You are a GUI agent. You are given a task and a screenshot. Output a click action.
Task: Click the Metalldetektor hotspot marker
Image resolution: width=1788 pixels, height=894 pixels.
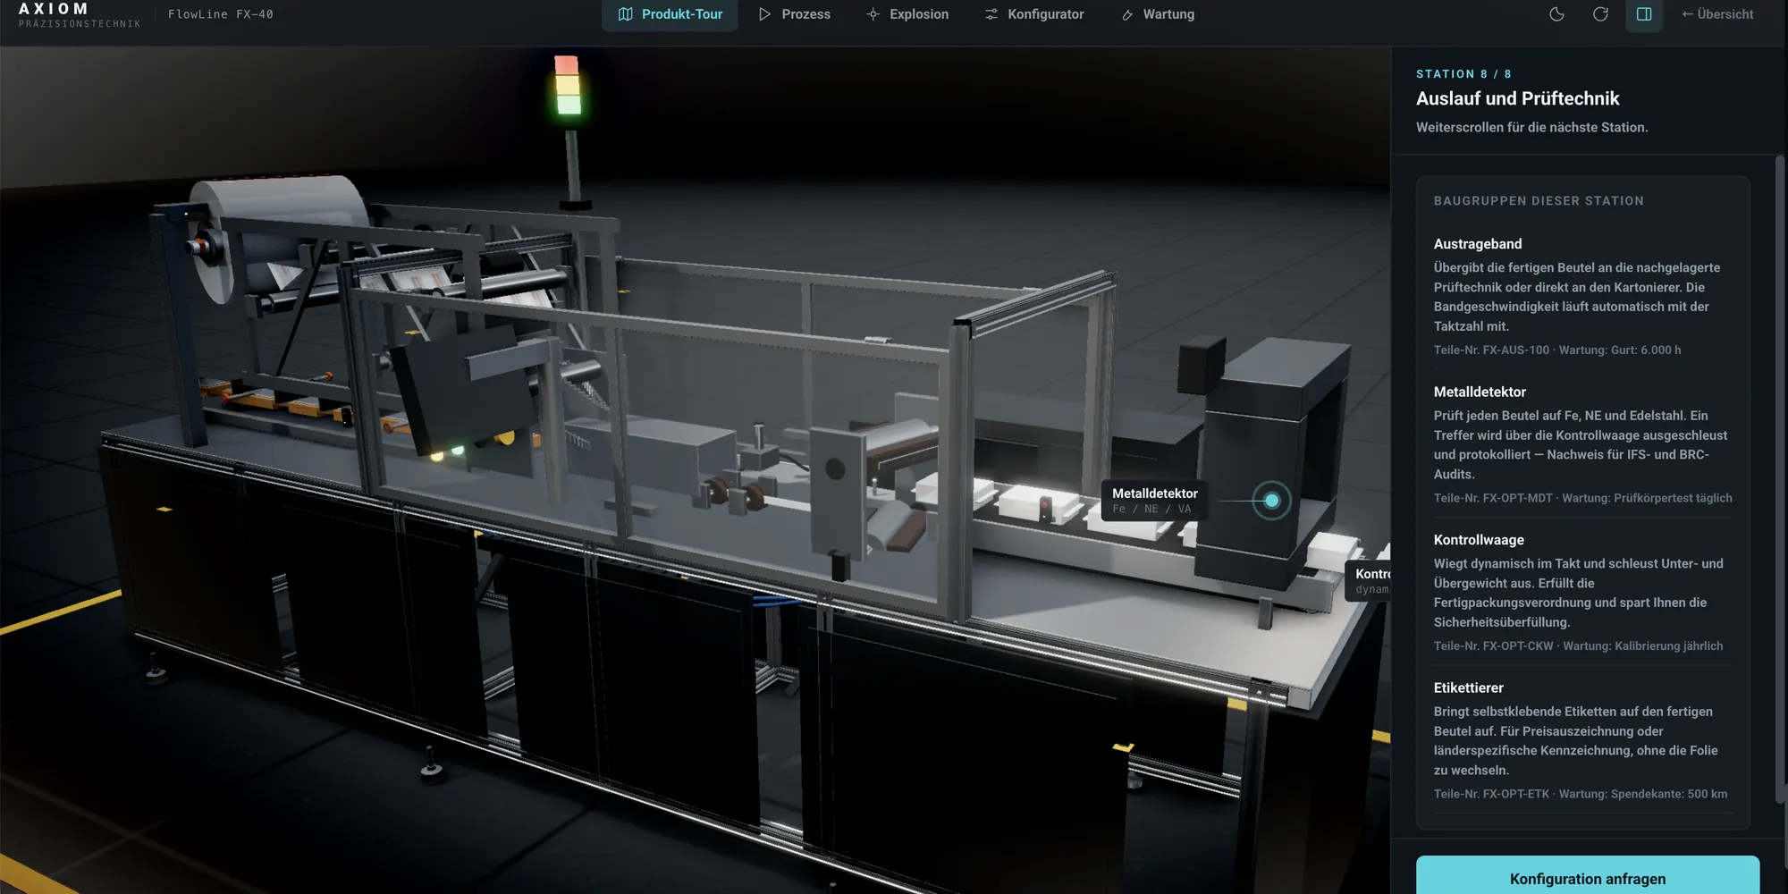coord(1271,501)
